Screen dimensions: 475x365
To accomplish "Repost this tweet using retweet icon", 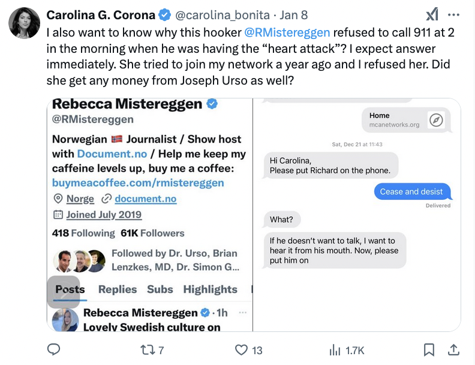I will pyautogui.click(x=146, y=349).
